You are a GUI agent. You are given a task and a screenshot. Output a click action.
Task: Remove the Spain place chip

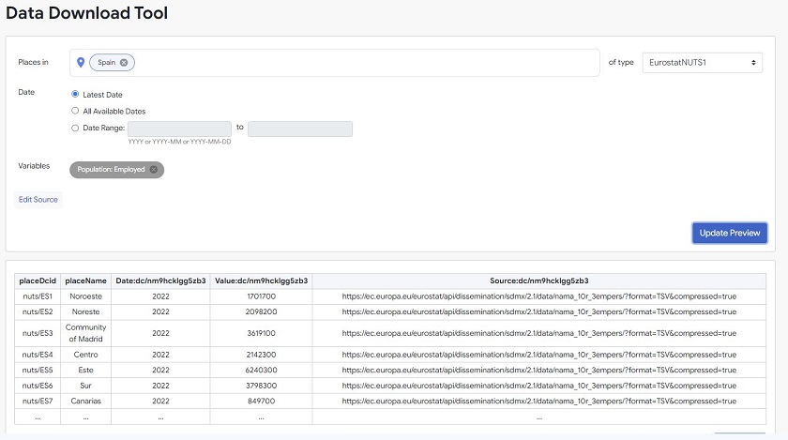pos(124,63)
